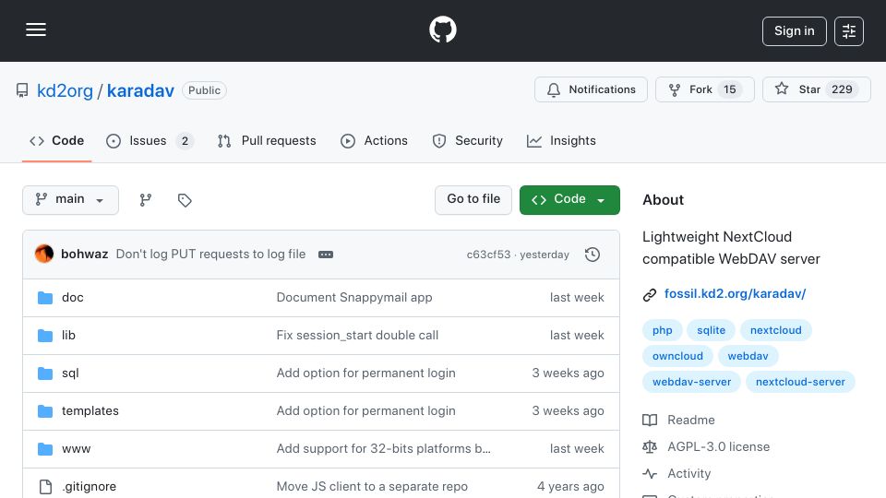This screenshot has height=498, width=886.
Task: Select the sqlite topic tag
Action: pos(711,330)
